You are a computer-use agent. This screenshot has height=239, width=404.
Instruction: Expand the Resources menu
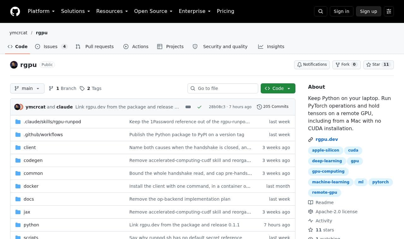pos(112,11)
